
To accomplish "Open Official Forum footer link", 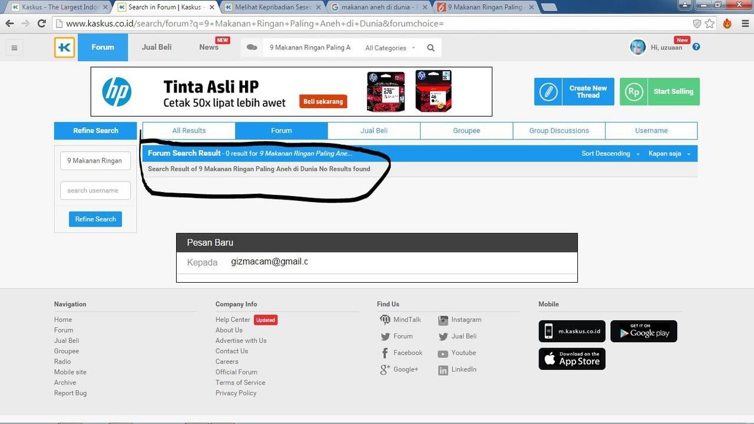I will pos(236,372).
